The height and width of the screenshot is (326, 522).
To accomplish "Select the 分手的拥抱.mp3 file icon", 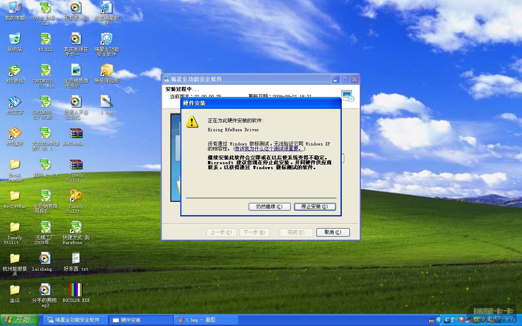I will pos(45,296).
